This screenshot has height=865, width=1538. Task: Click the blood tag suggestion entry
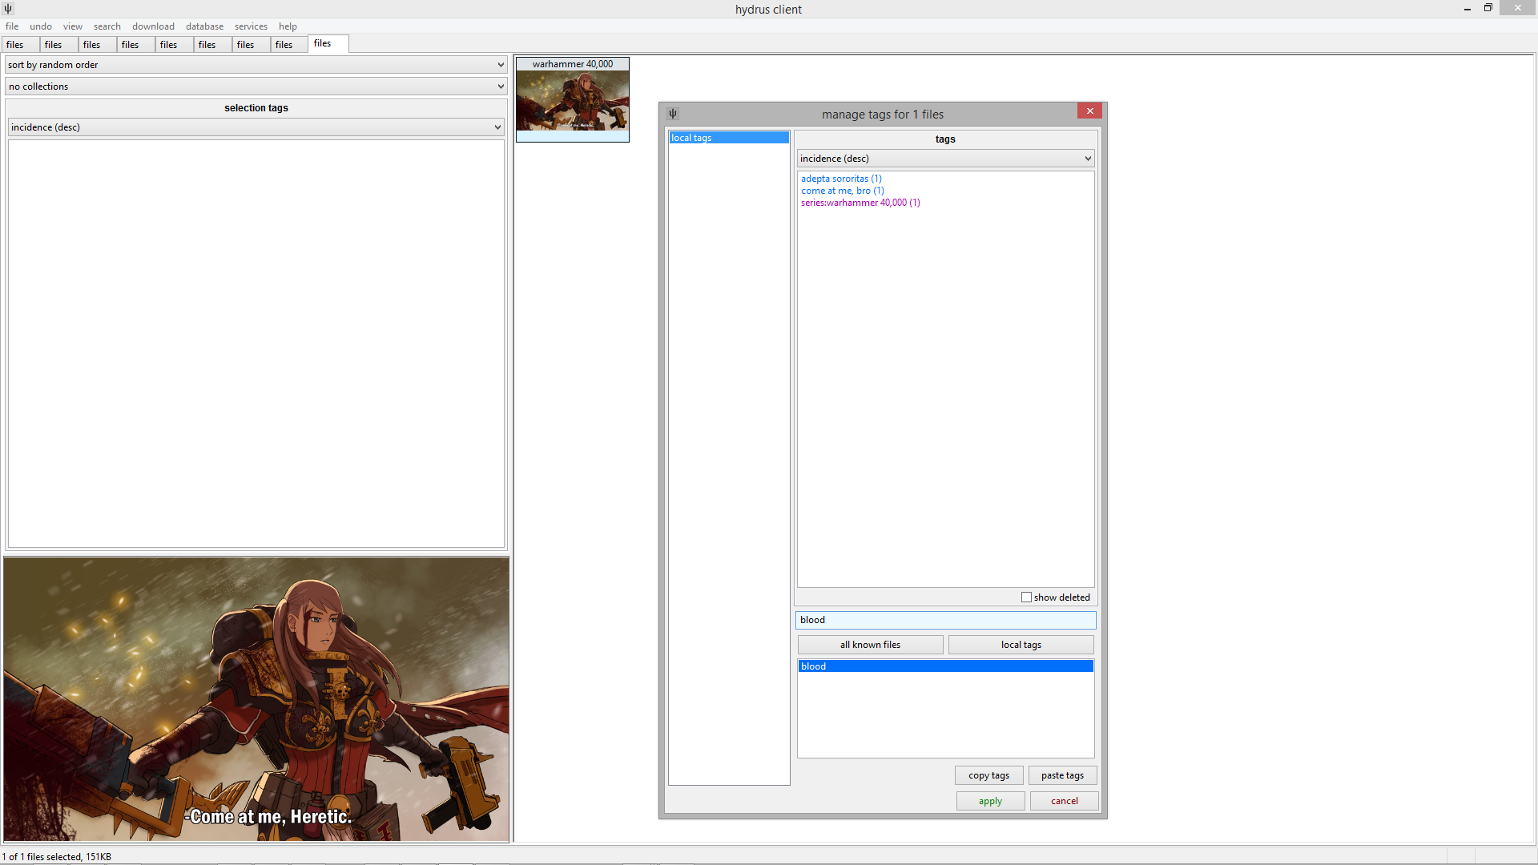pos(944,666)
